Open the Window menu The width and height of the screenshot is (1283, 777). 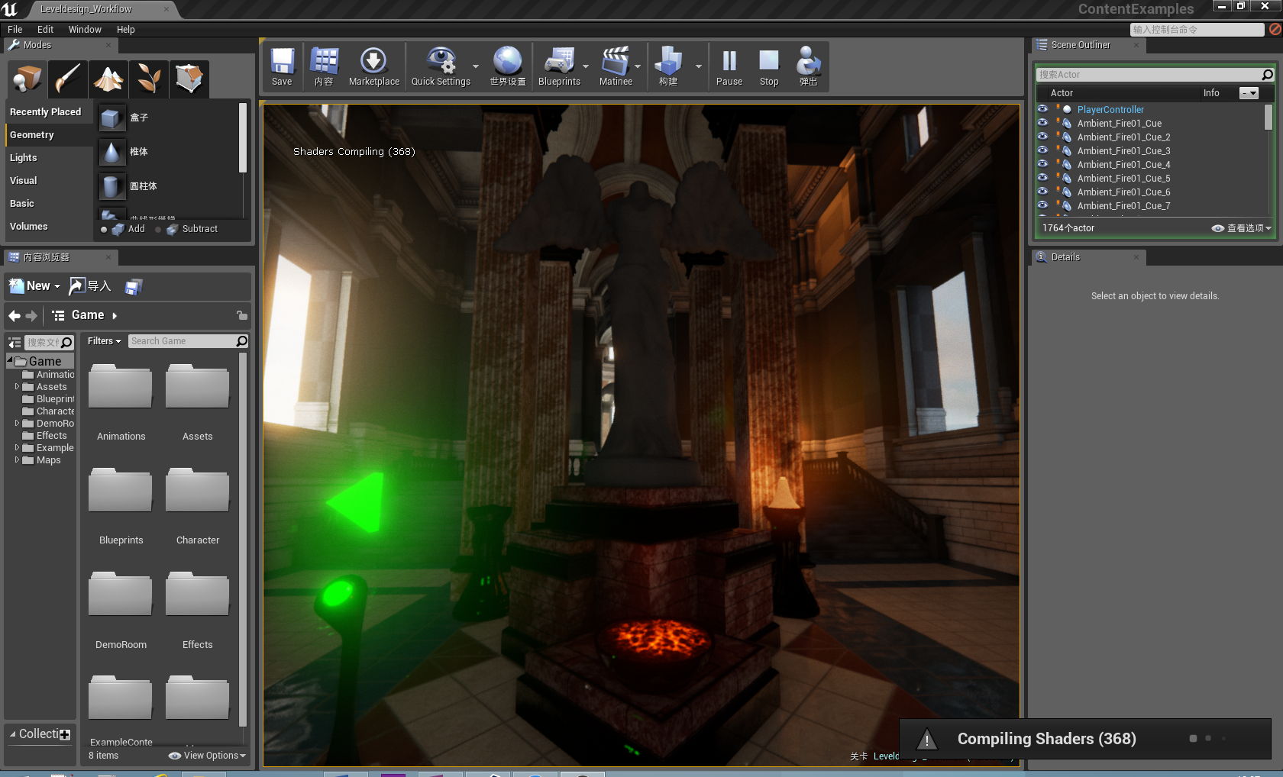tap(85, 30)
